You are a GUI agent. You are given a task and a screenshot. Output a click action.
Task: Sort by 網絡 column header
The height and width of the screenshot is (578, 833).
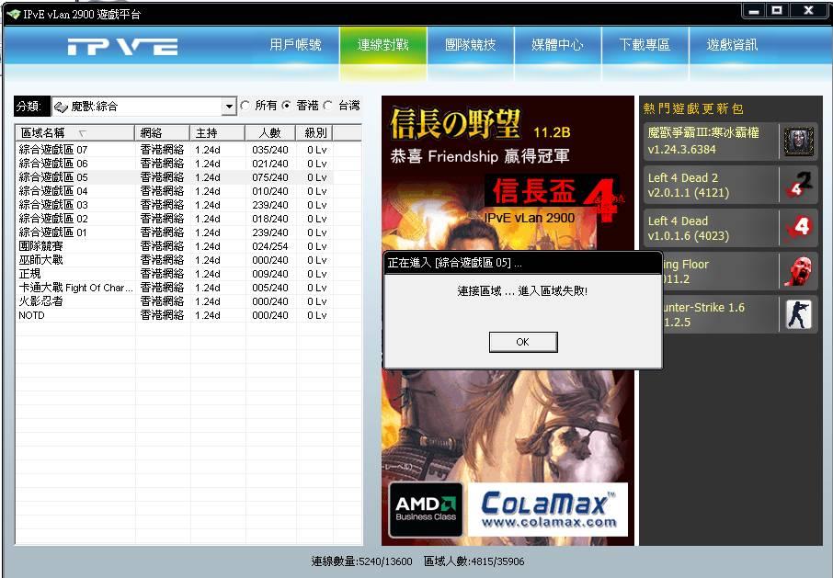tap(162, 132)
